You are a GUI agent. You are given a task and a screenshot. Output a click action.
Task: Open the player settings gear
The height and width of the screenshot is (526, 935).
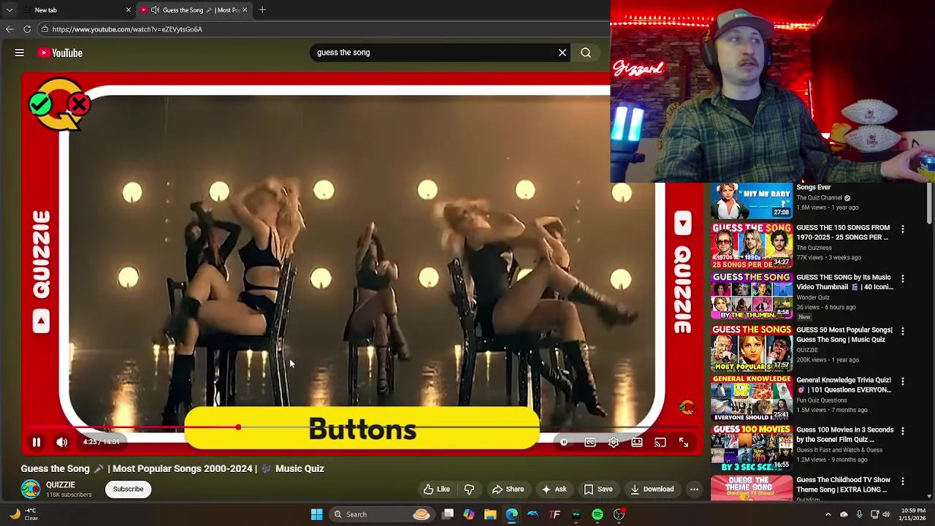coord(614,442)
